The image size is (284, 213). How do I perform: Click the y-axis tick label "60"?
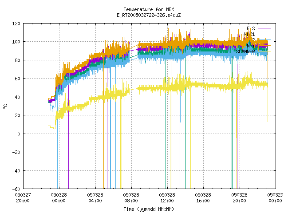click(17, 79)
